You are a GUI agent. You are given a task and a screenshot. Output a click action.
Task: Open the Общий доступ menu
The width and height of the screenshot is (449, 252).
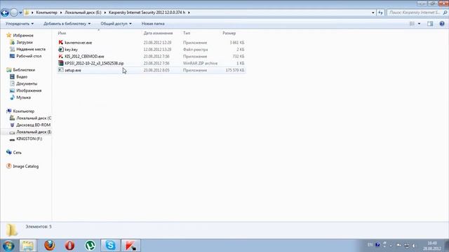[x=116, y=24]
